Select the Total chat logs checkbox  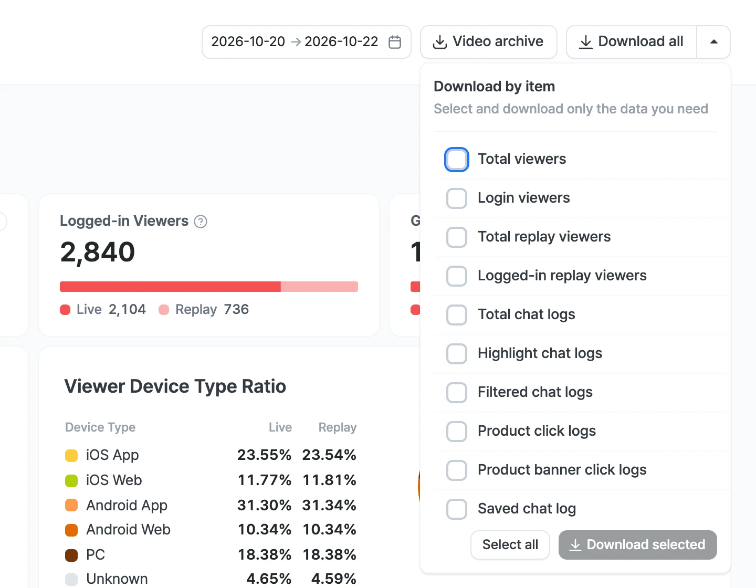tap(457, 315)
